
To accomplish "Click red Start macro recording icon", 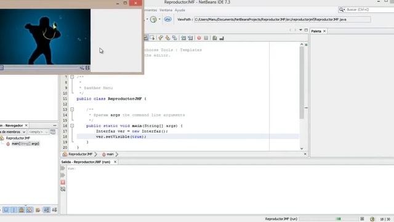I will click(199, 38).
